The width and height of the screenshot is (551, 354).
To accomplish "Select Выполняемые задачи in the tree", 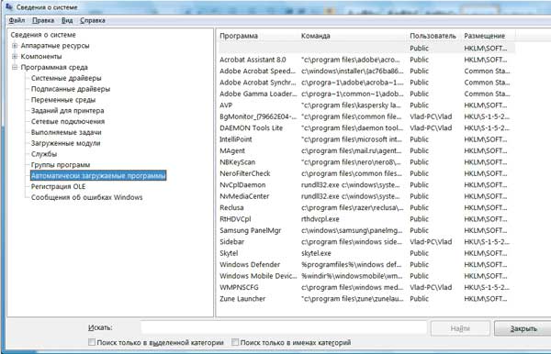I will click(x=66, y=132).
